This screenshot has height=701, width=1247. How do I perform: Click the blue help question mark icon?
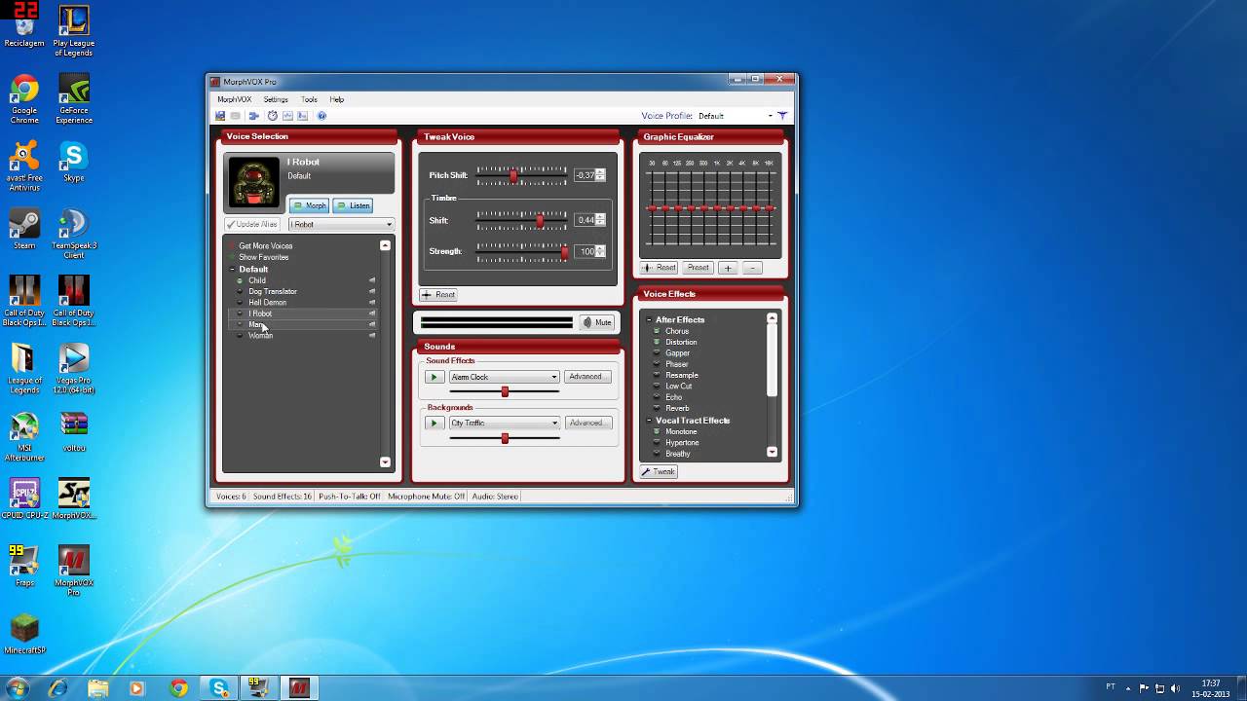(x=321, y=116)
